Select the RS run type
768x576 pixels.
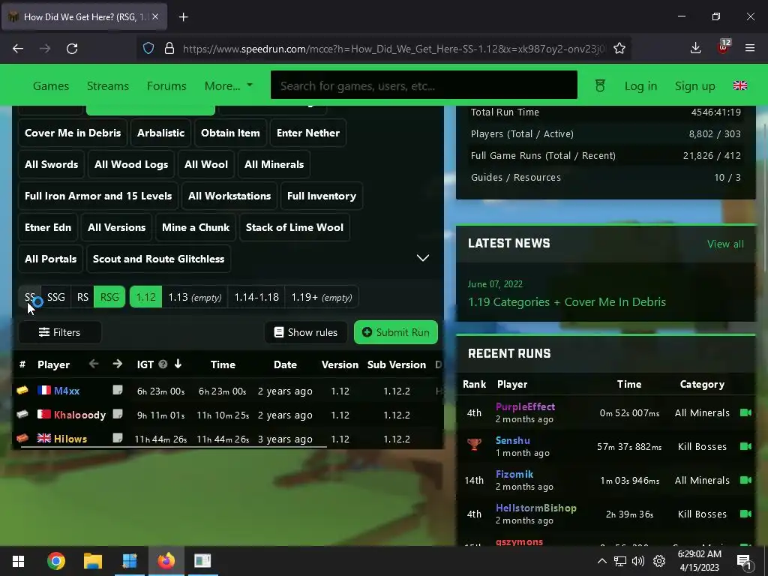(x=82, y=297)
